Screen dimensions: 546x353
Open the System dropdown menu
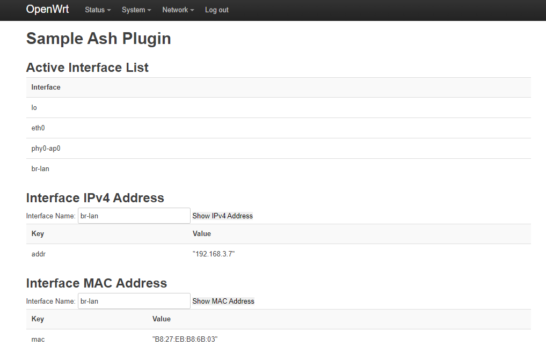pyautogui.click(x=136, y=10)
